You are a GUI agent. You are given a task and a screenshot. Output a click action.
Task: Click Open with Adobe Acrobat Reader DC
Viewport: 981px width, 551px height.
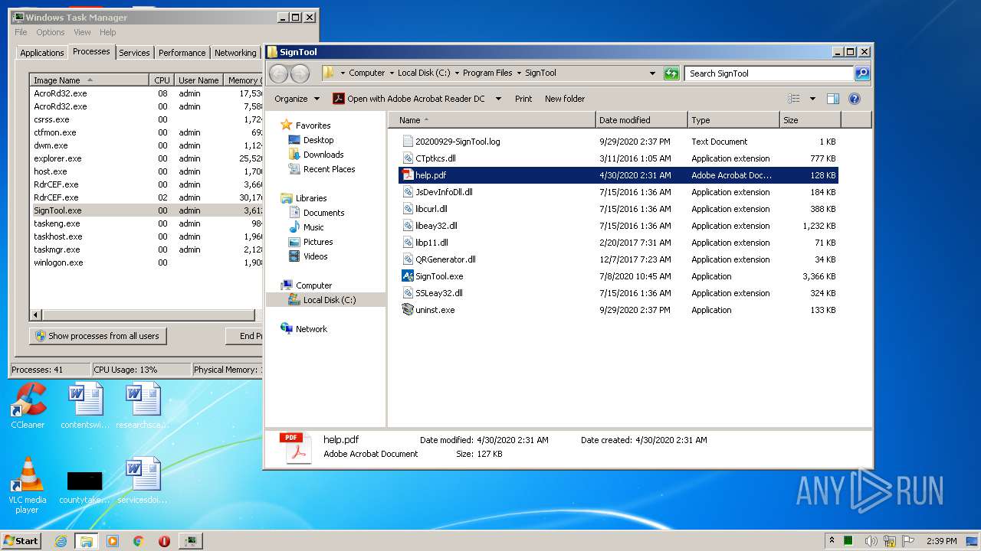coord(408,99)
